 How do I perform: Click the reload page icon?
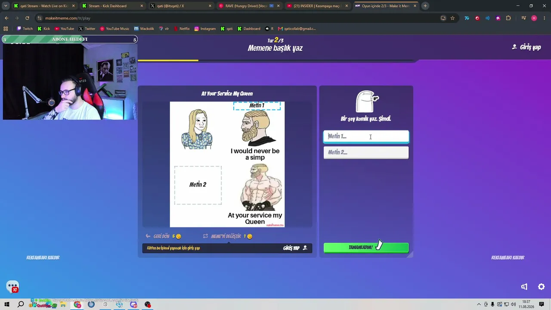pos(27,18)
